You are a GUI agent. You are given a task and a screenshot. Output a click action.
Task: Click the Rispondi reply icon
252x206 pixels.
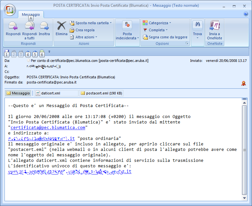tap(13, 26)
